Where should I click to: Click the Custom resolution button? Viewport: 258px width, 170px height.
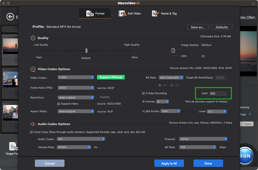pyautogui.click(x=105, y=97)
